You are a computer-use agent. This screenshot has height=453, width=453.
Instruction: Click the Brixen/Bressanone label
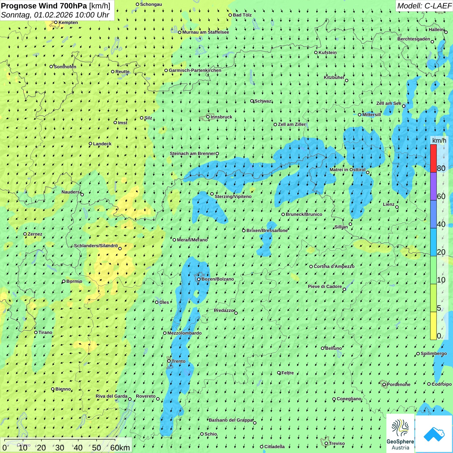tap(267, 230)
